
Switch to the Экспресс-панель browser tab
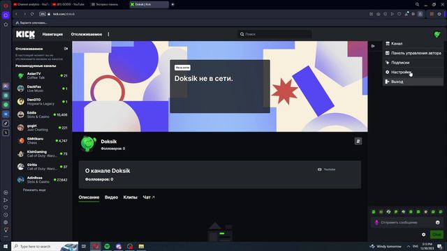tap(107, 5)
